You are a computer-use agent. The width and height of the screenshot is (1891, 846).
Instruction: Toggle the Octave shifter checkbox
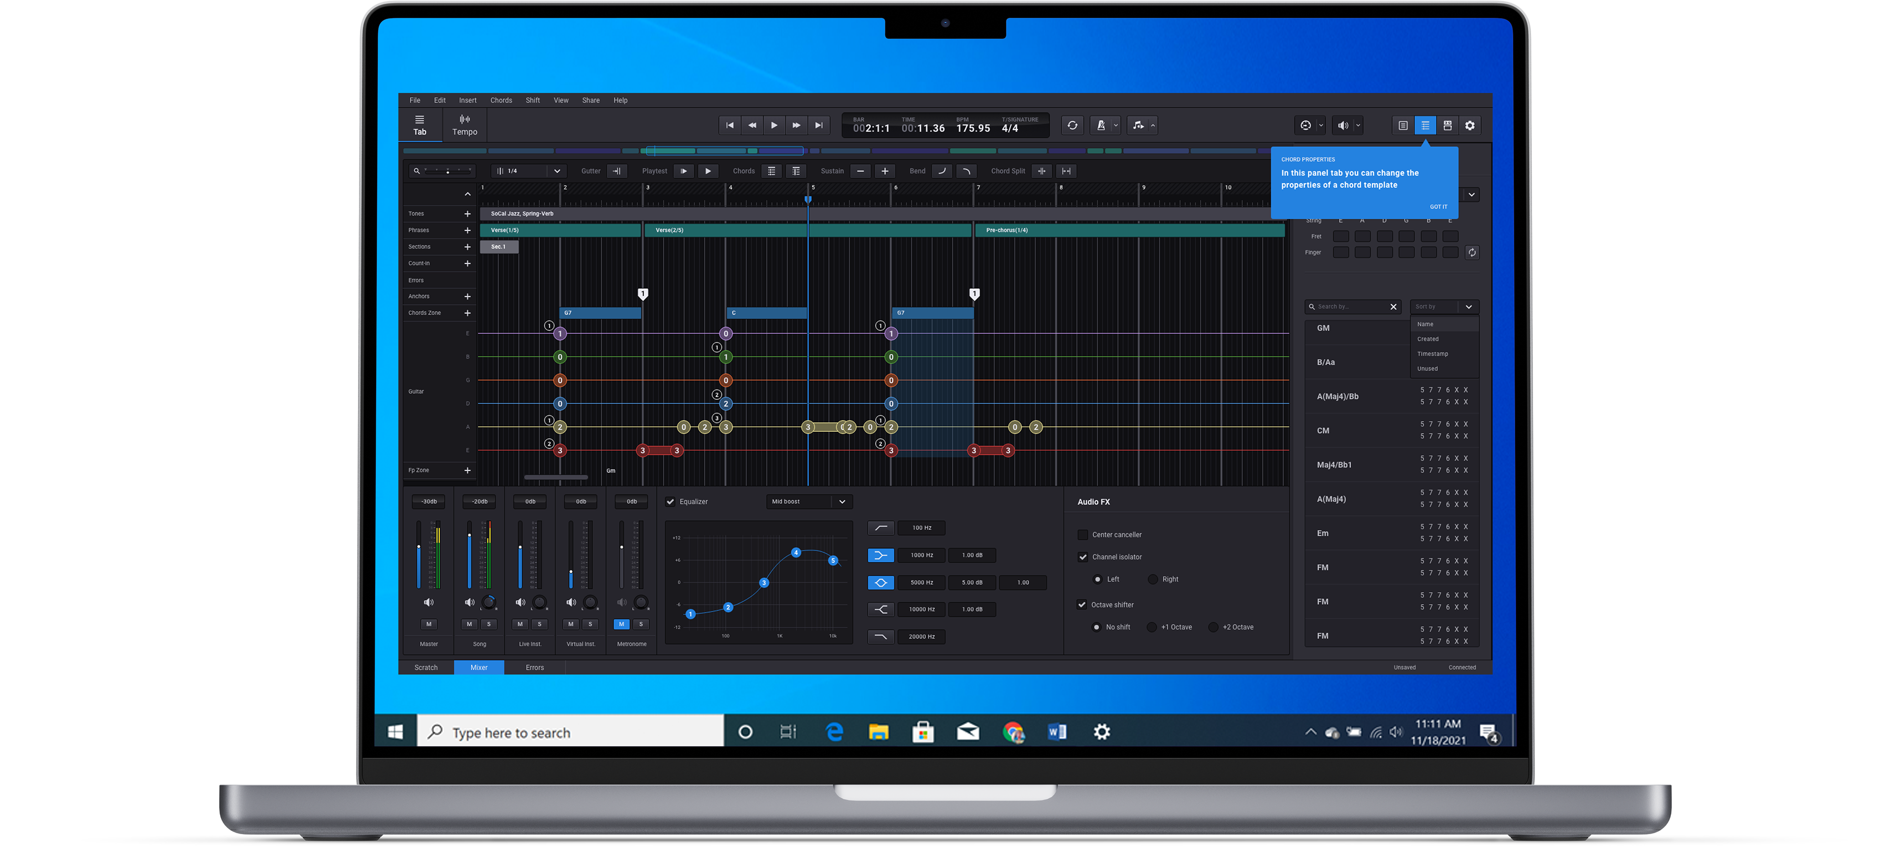[1081, 605]
